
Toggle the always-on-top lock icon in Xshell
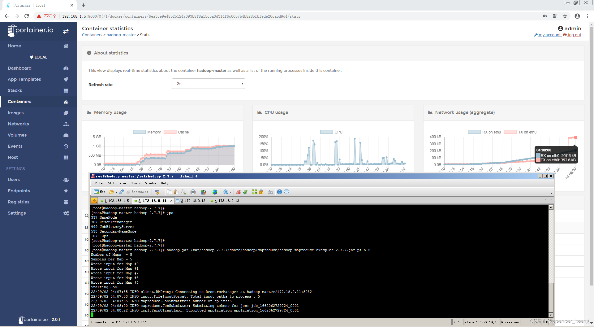pos(261,192)
